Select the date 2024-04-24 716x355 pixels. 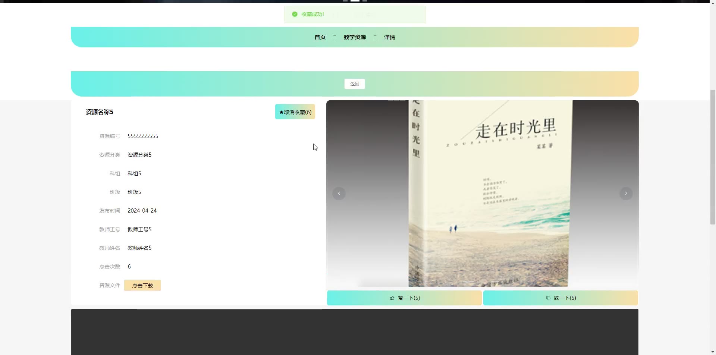coord(142,211)
